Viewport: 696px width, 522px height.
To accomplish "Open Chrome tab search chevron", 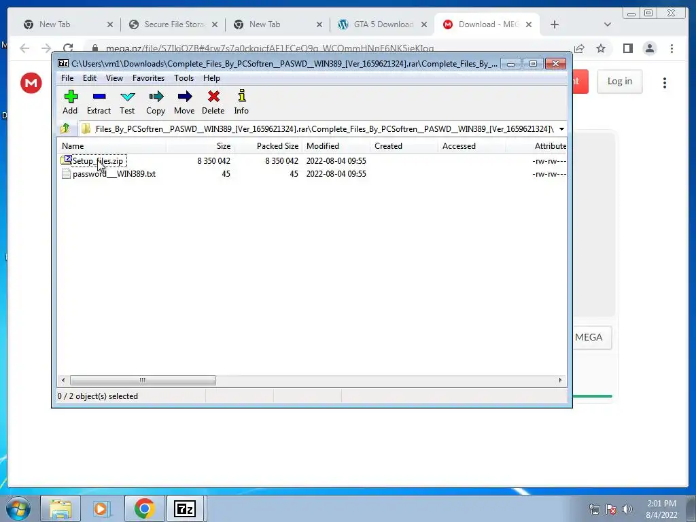I will click(x=608, y=24).
